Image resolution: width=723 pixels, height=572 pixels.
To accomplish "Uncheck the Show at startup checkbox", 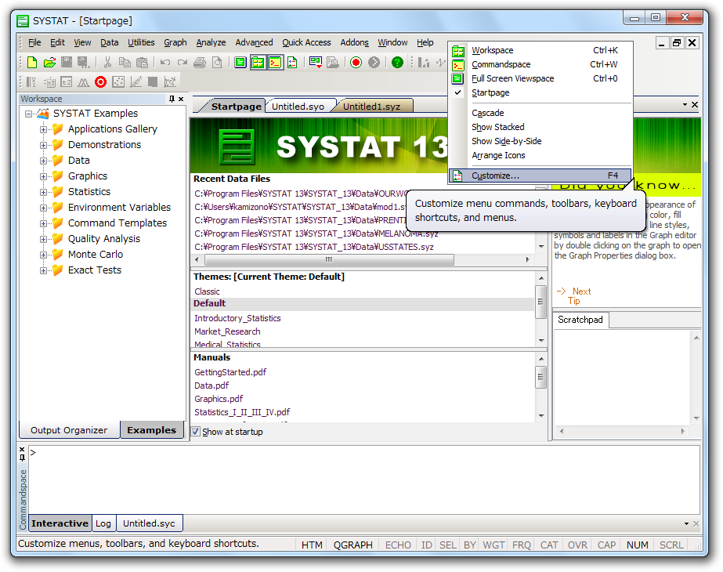I will coord(196,432).
